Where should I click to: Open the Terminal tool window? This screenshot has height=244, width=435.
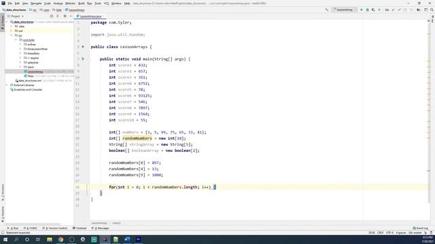point(80,228)
